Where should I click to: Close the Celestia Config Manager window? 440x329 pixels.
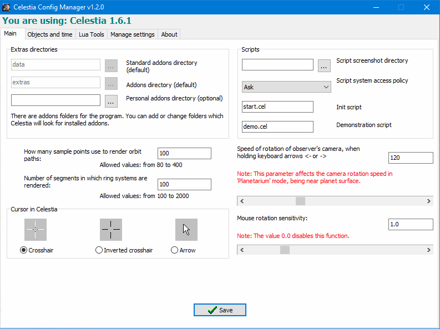427,7
